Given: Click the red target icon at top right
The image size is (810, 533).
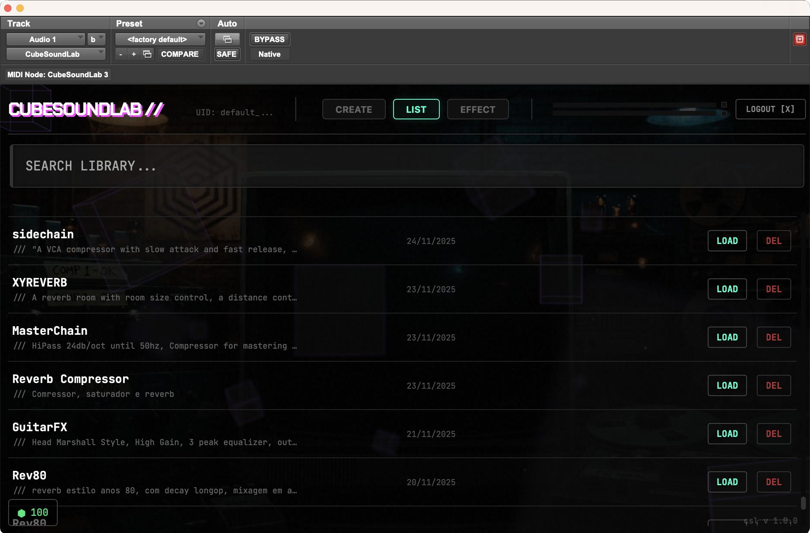Looking at the screenshot, I should coord(799,39).
